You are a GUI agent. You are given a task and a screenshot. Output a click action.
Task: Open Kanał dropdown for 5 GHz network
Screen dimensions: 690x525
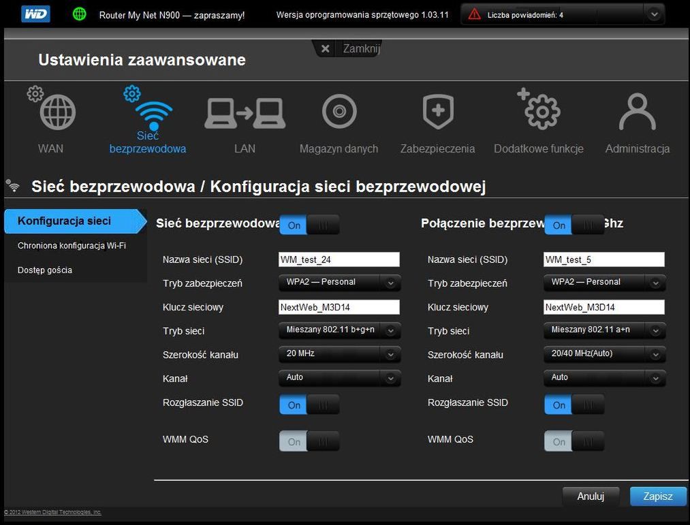tap(604, 377)
